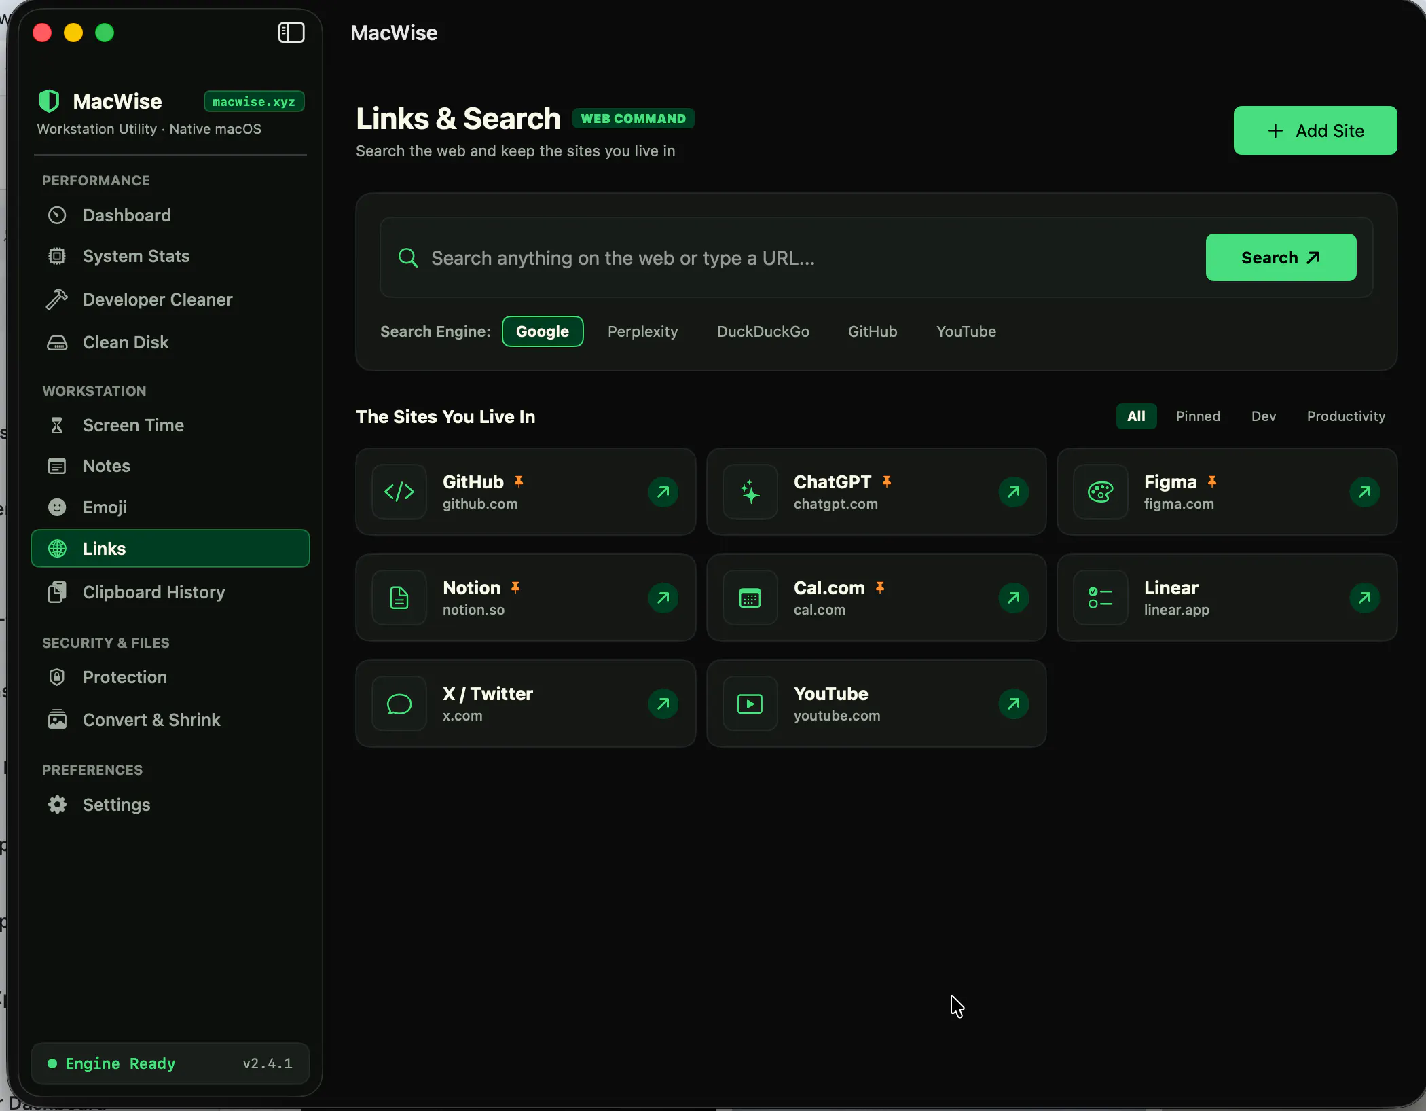Toggle the pin on Cal.com card

pyautogui.click(x=880, y=587)
